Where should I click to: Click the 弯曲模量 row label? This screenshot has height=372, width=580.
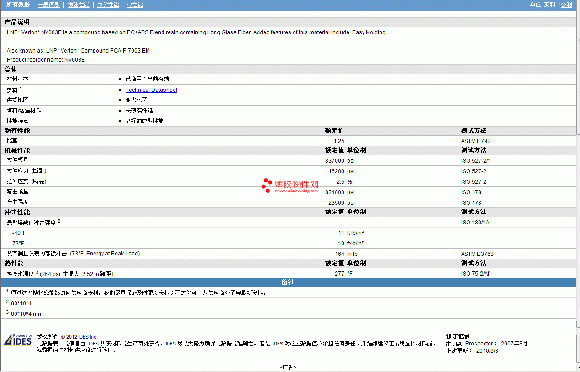click(17, 191)
